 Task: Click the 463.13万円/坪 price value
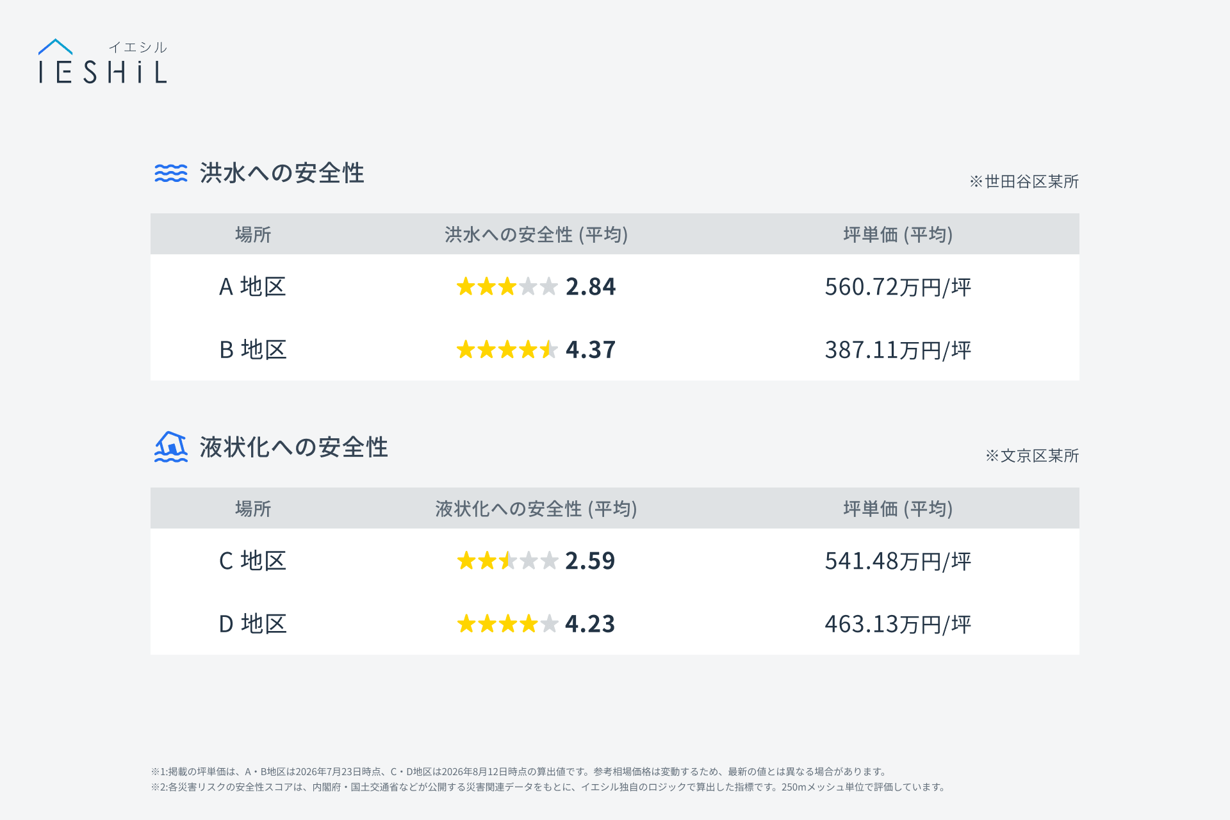tap(898, 624)
